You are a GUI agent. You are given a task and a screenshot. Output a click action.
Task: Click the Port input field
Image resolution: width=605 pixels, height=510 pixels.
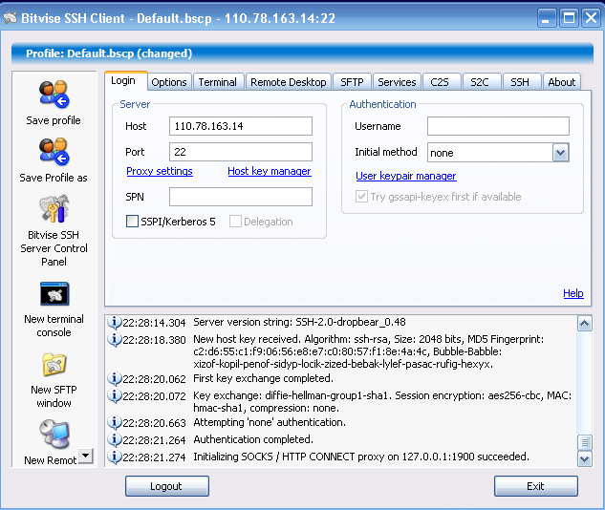click(x=241, y=152)
